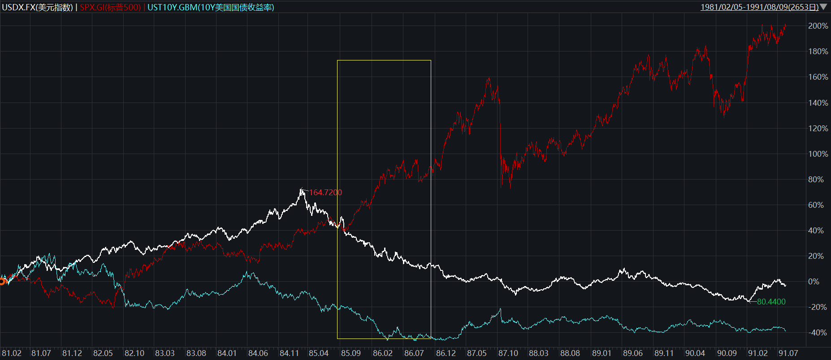The width and height of the screenshot is (831, 360).
Task: Click the 89.01 date on time axis
Action: tap(602, 353)
